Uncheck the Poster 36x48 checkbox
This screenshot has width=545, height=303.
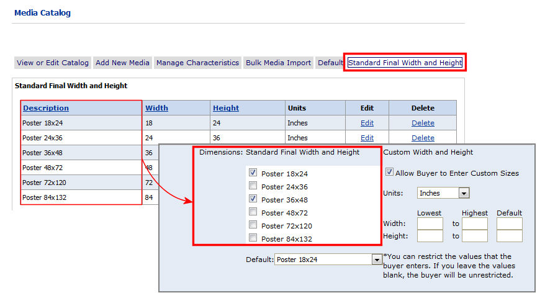coord(253,199)
